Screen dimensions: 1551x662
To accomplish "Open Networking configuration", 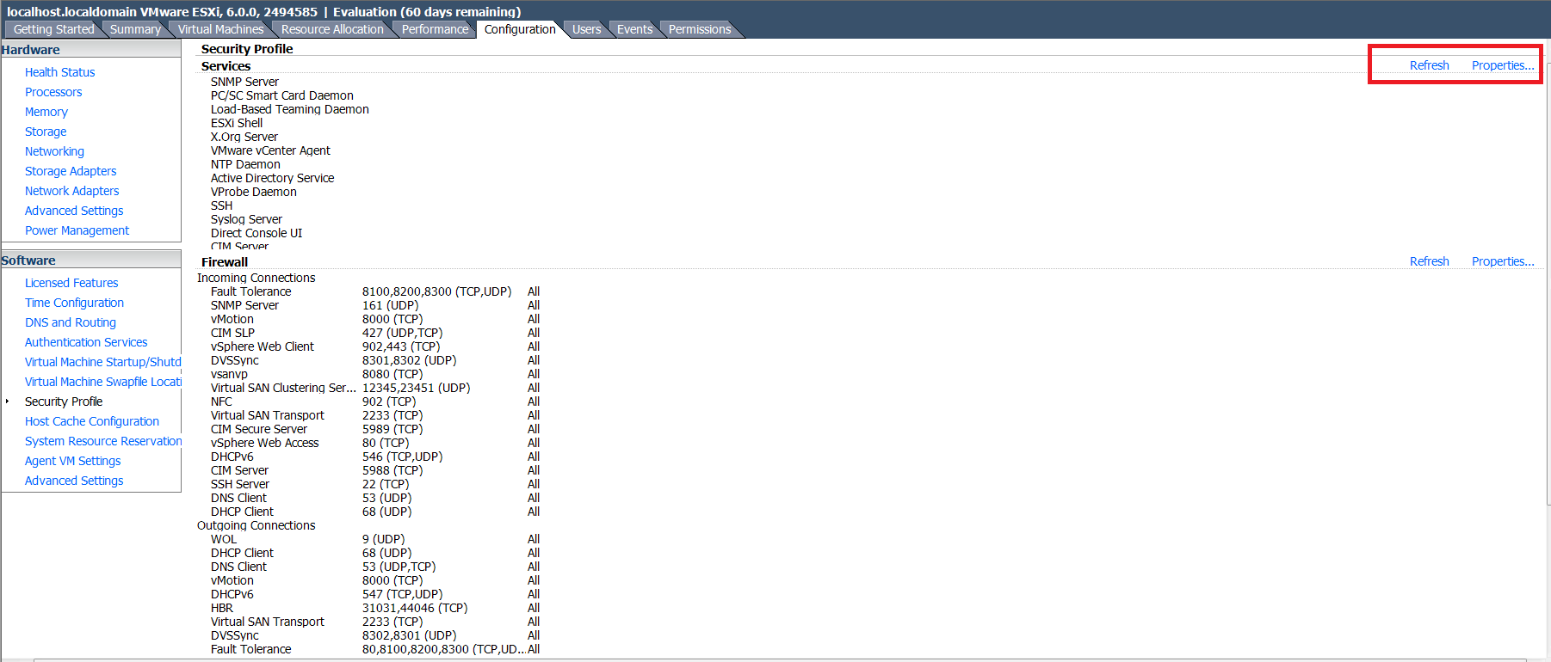I will tap(54, 151).
